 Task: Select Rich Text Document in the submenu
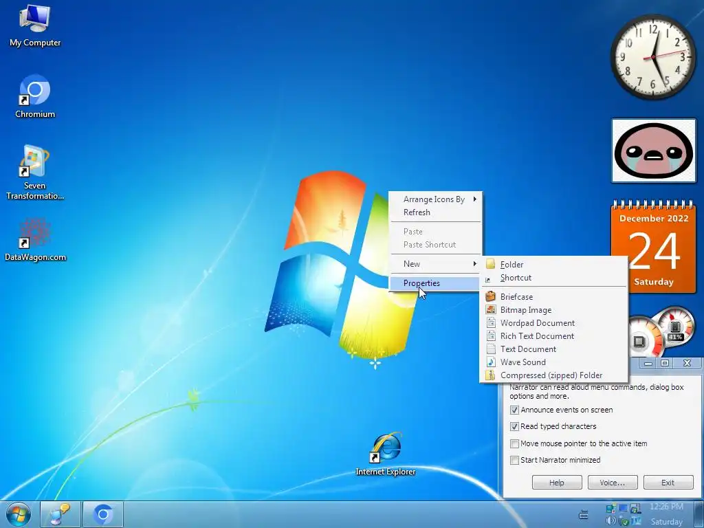(553, 335)
